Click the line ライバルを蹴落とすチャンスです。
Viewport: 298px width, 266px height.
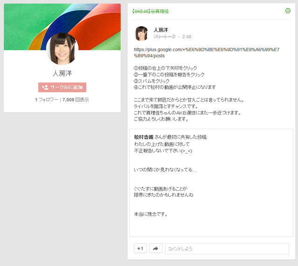pyautogui.click(x=166, y=106)
